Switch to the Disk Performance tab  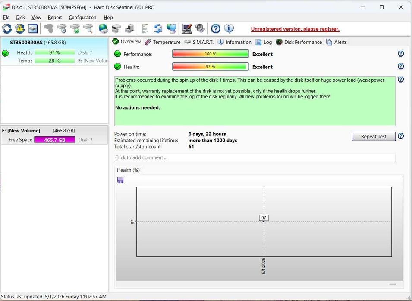click(x=299, y=42)
